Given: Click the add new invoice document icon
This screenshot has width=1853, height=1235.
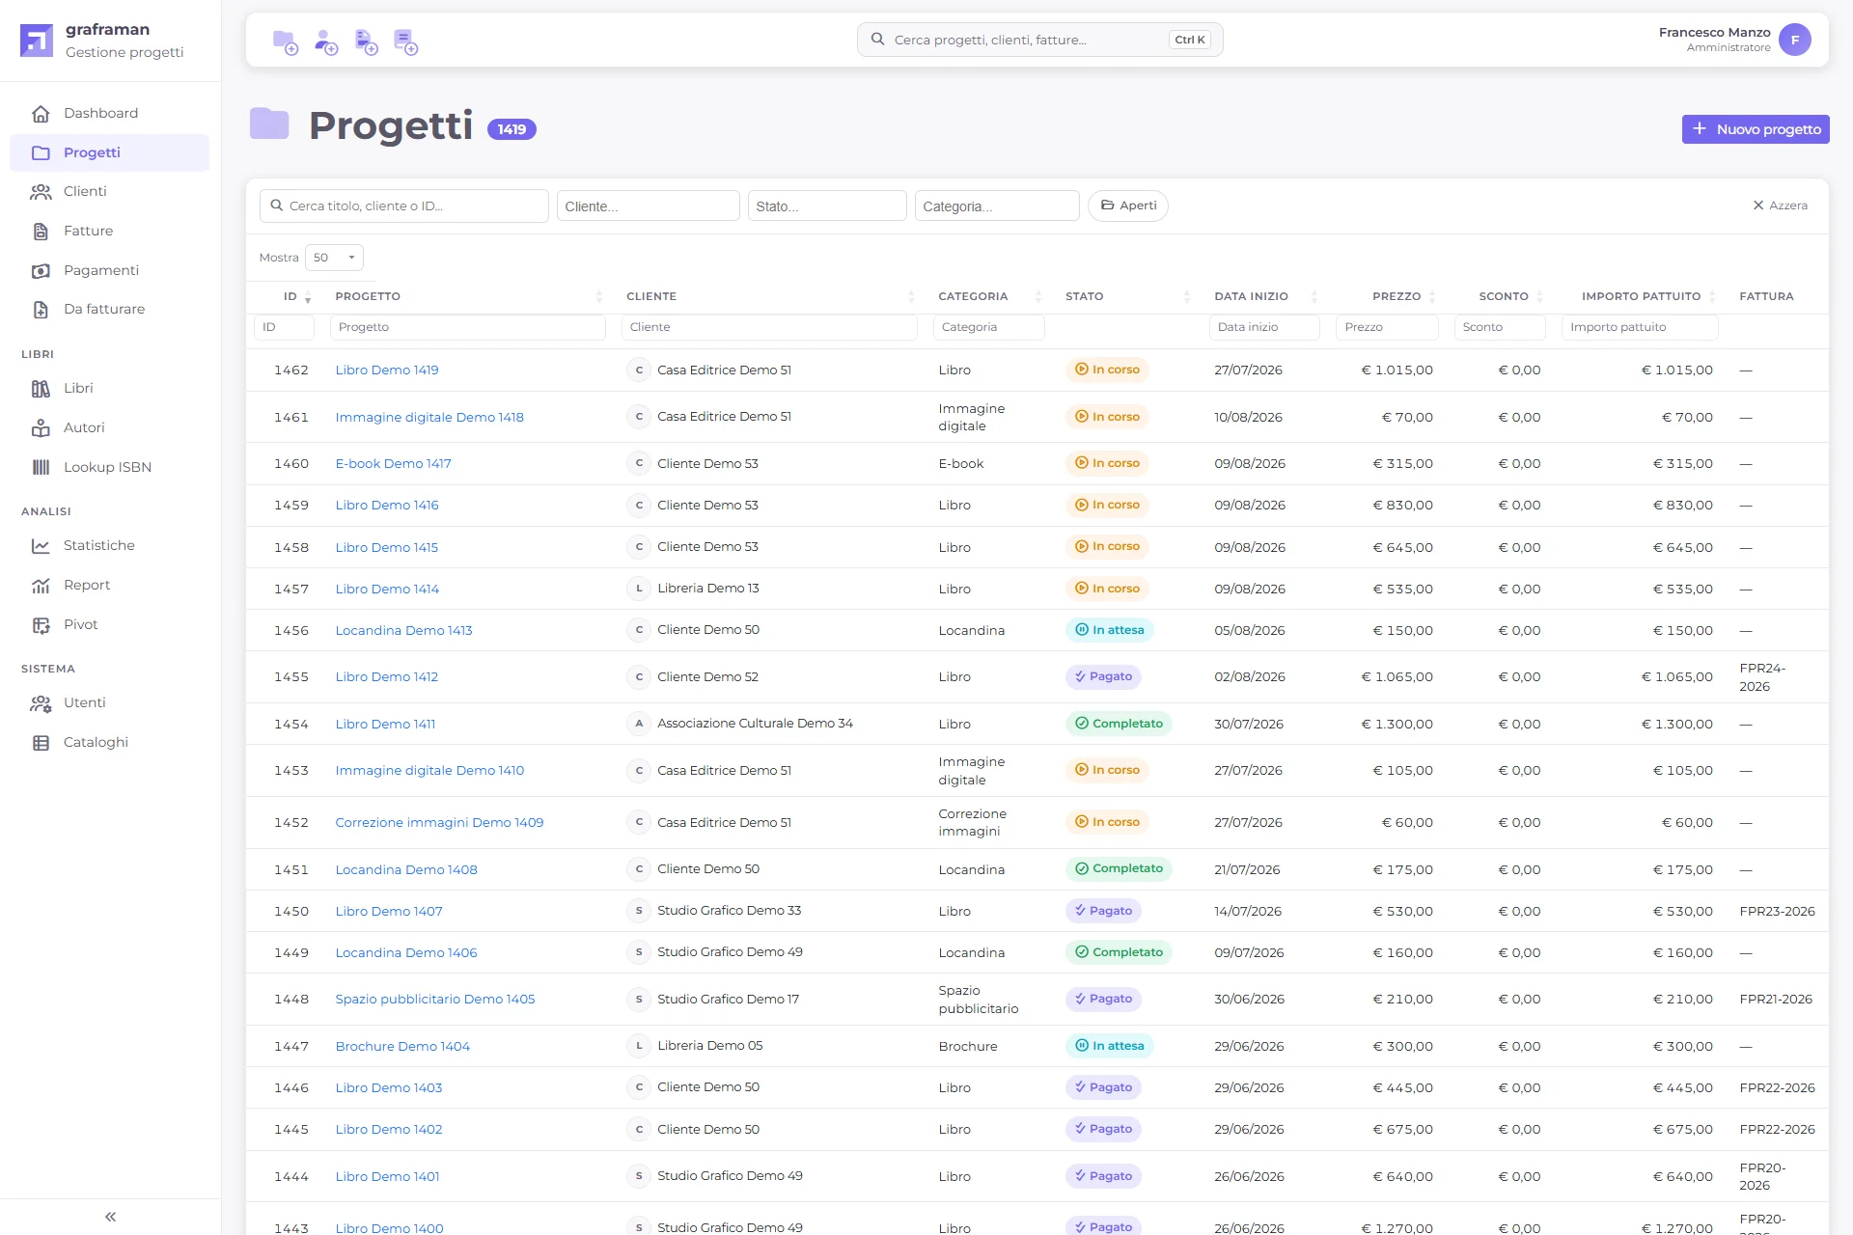Looking at the screenshot, I should (366, 41).
